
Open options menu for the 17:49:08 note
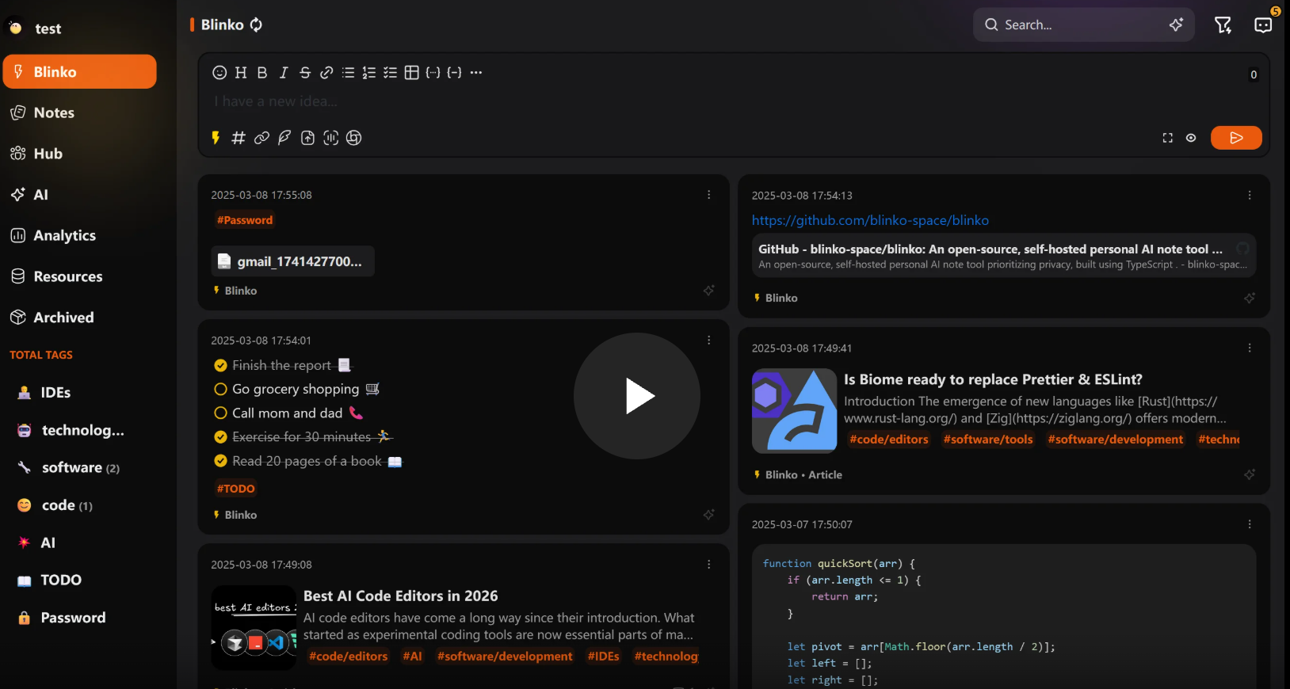(709, 565)
